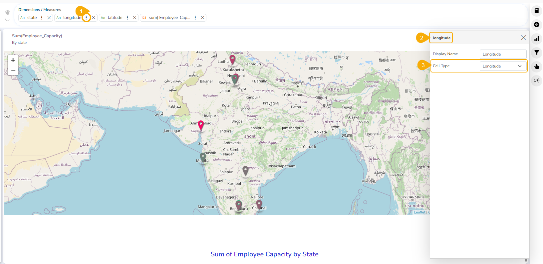
Task: Open options for sum(Employee_Cap...) measure
Action: pyautogui.click(x=195, y=18)
